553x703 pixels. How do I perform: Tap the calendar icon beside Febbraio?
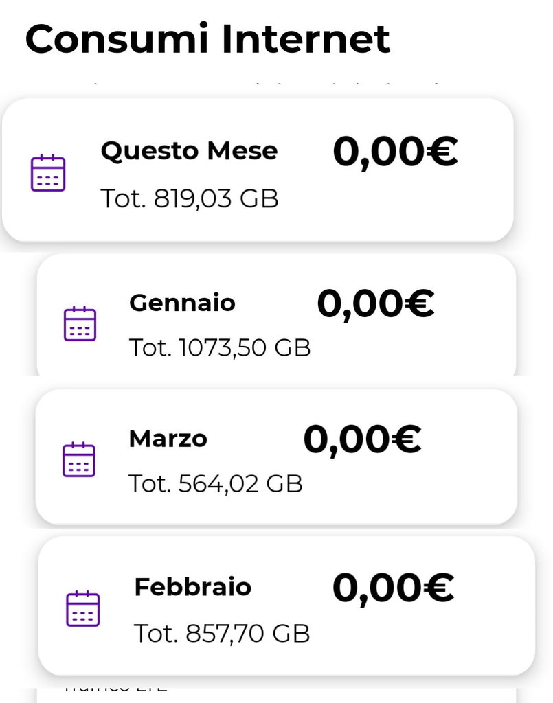pyautogui.click(x=83, y=608)
